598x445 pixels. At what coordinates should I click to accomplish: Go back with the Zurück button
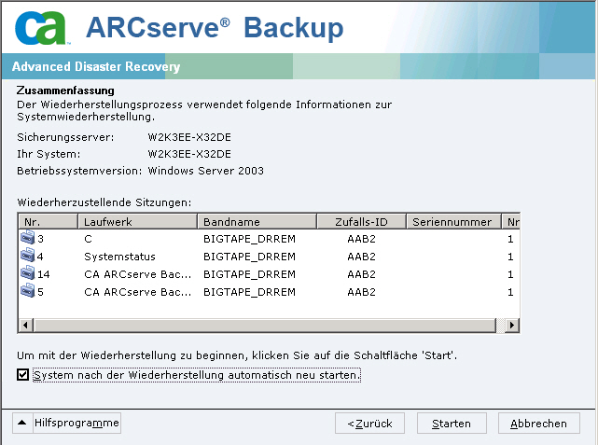369,424
